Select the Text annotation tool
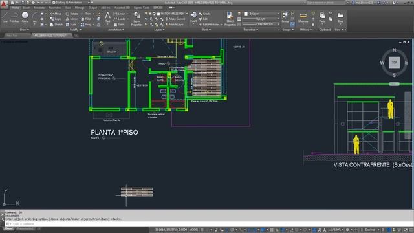414x233 pixels. [x=108, y=17]
